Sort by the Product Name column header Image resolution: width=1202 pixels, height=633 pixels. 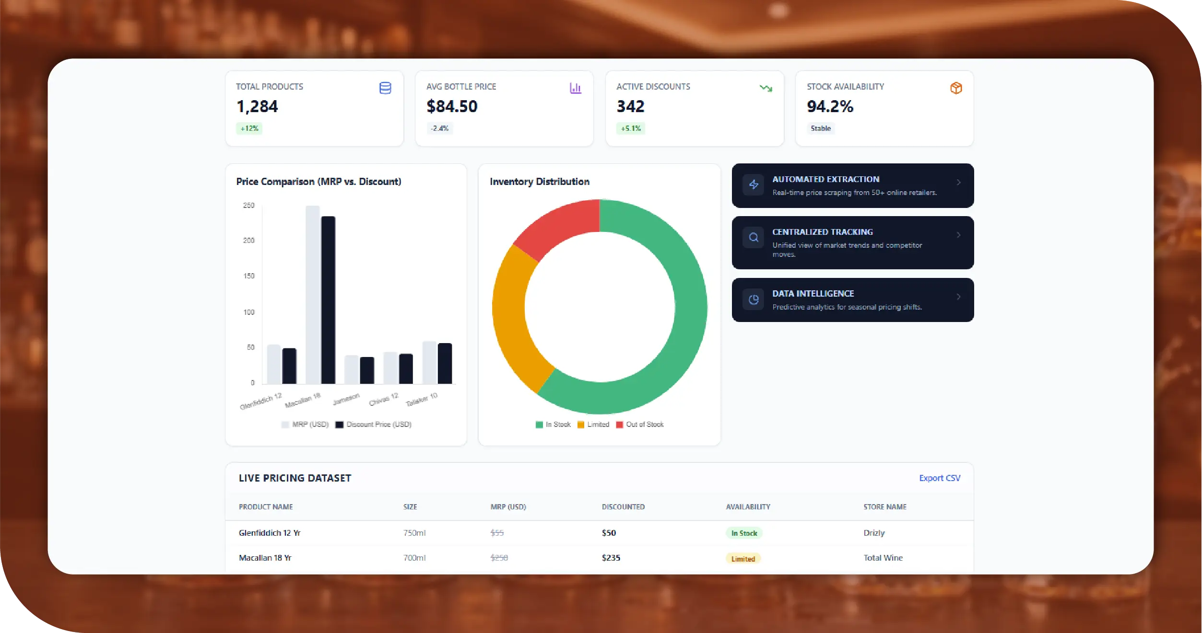click(x=266, y=506)
